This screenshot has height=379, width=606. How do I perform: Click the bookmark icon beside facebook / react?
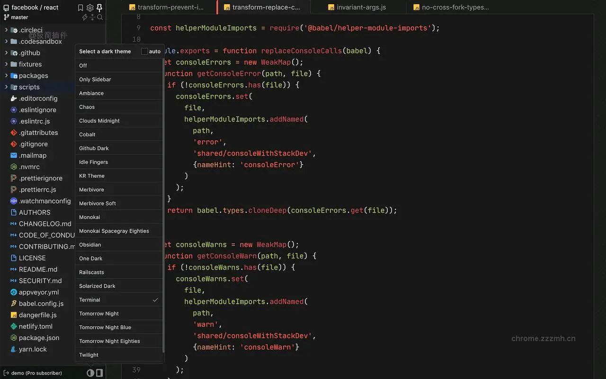point(80,8)
